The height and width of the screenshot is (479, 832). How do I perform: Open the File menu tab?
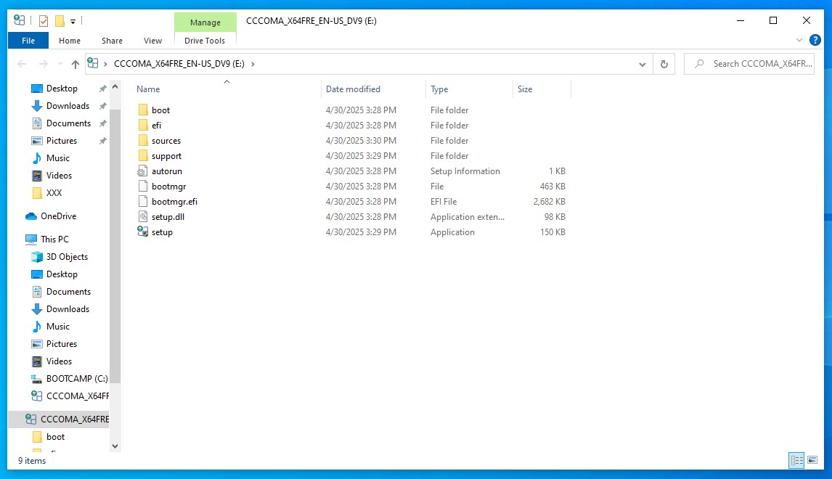28,41
